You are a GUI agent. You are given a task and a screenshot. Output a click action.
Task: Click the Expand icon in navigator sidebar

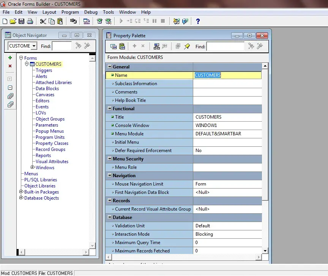(10, 79)
